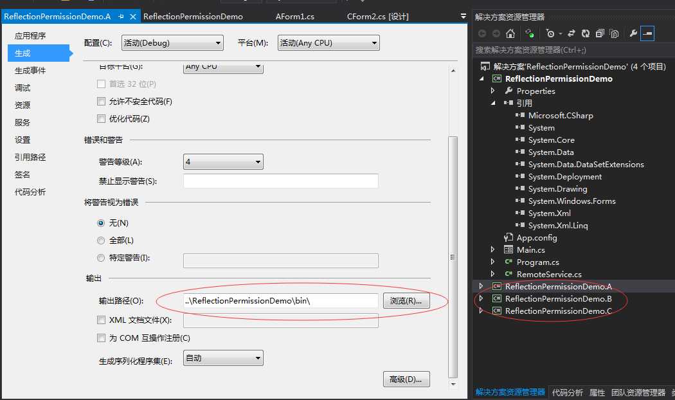Click the 高级(D)... button
The height and width of the screenshot is (400, 675).
click(406, 379)
